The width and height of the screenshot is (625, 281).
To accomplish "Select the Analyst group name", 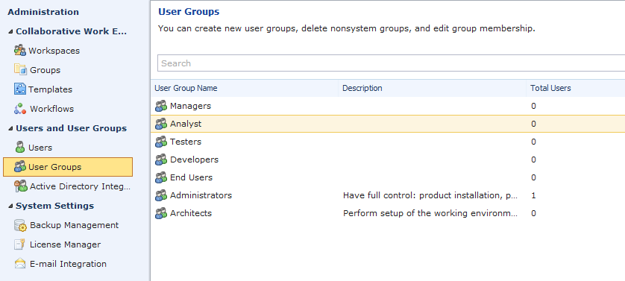I will [x=186, y=124].
